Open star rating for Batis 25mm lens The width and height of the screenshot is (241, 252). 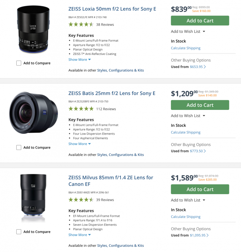coord(81,109)
